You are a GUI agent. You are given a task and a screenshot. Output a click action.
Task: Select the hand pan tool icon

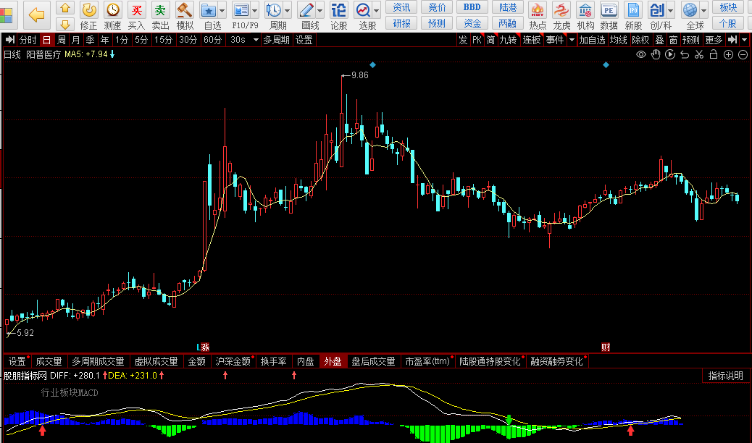pos(656,55)
